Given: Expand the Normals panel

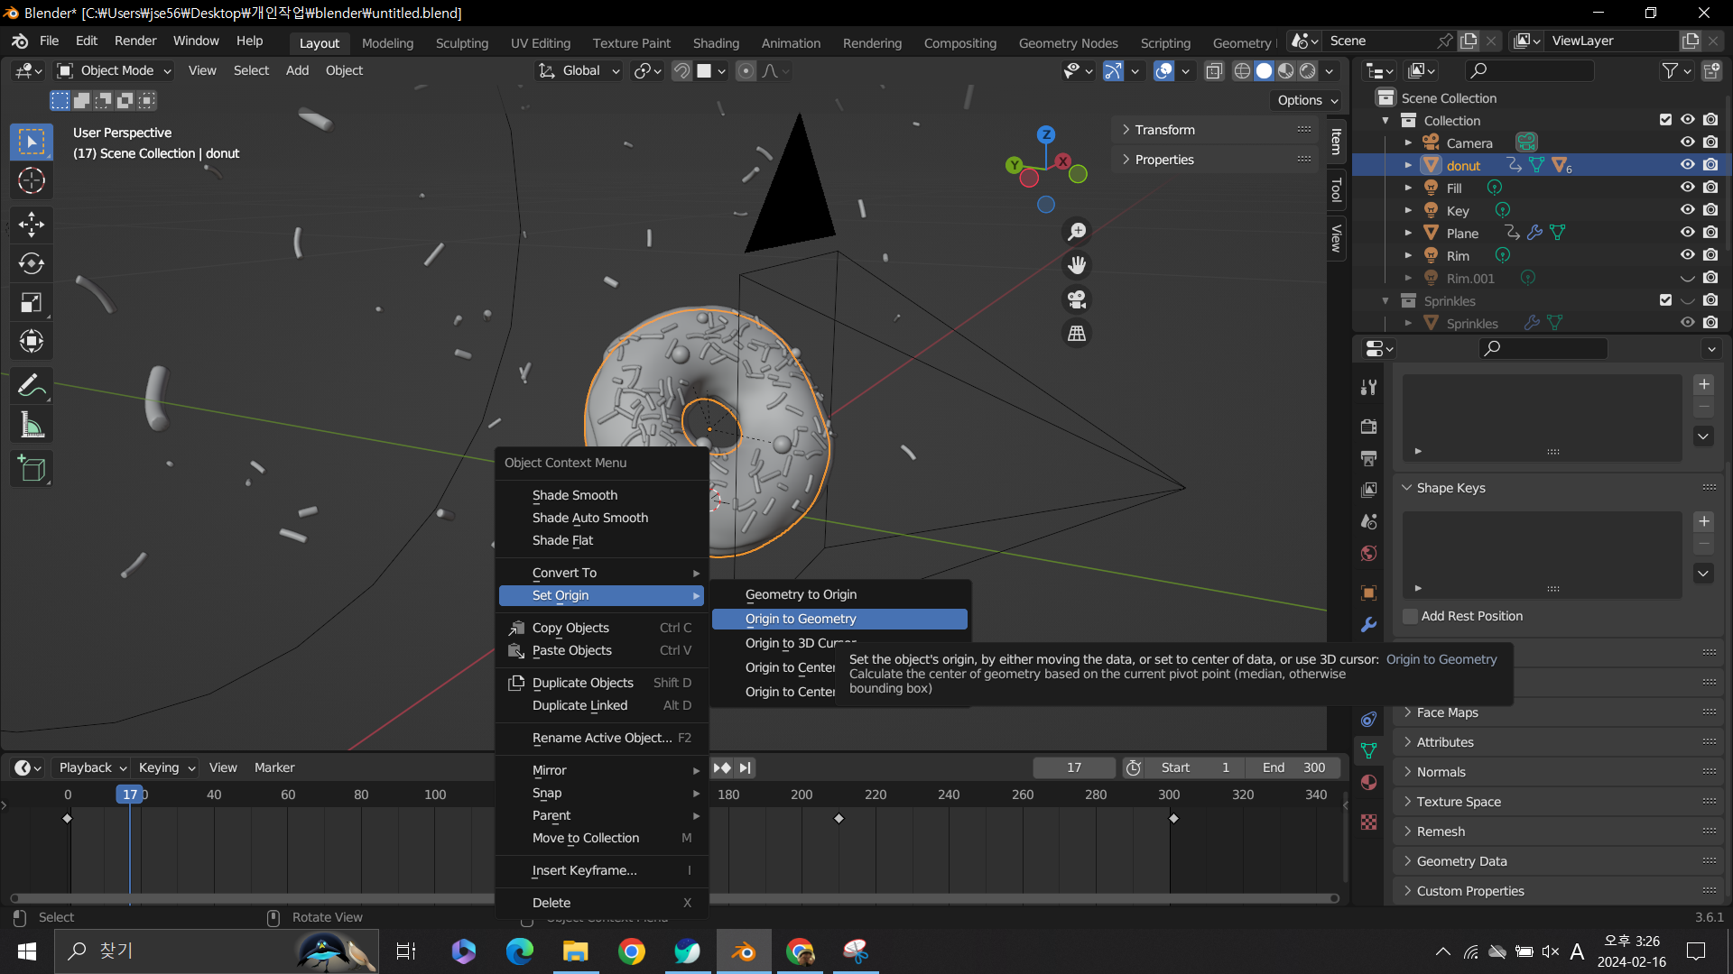Looking at the screenshot, I should tap(1559, 772).
